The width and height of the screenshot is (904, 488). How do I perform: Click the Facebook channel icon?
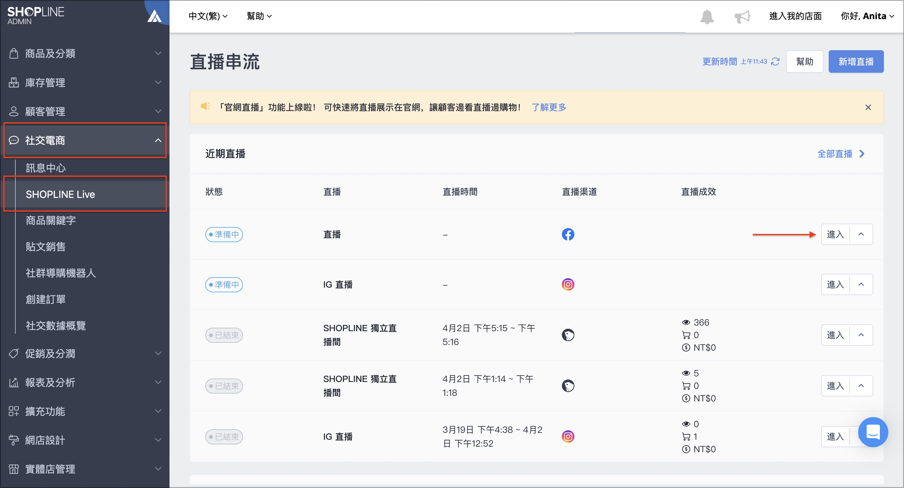[568, 234]
